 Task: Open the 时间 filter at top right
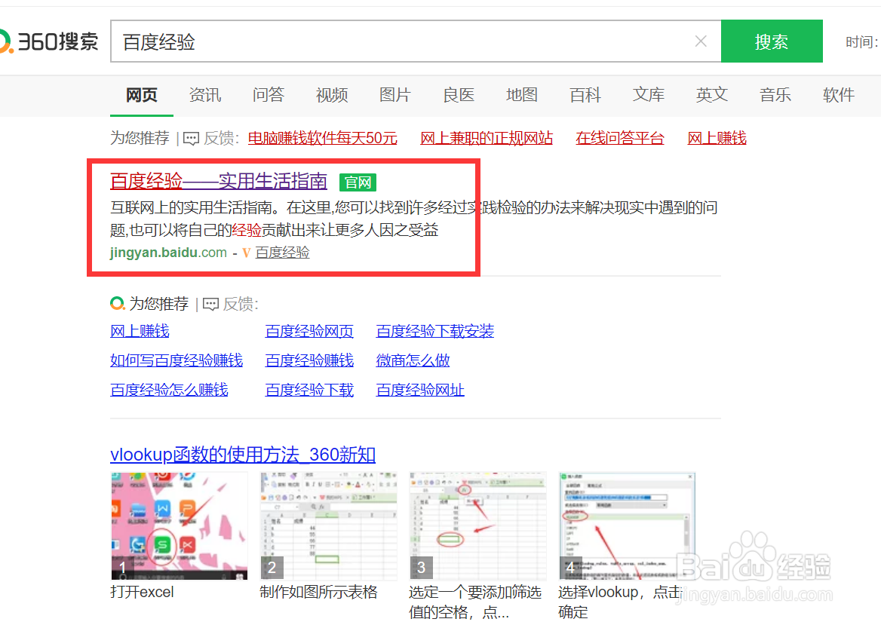(x=862, y=42)
